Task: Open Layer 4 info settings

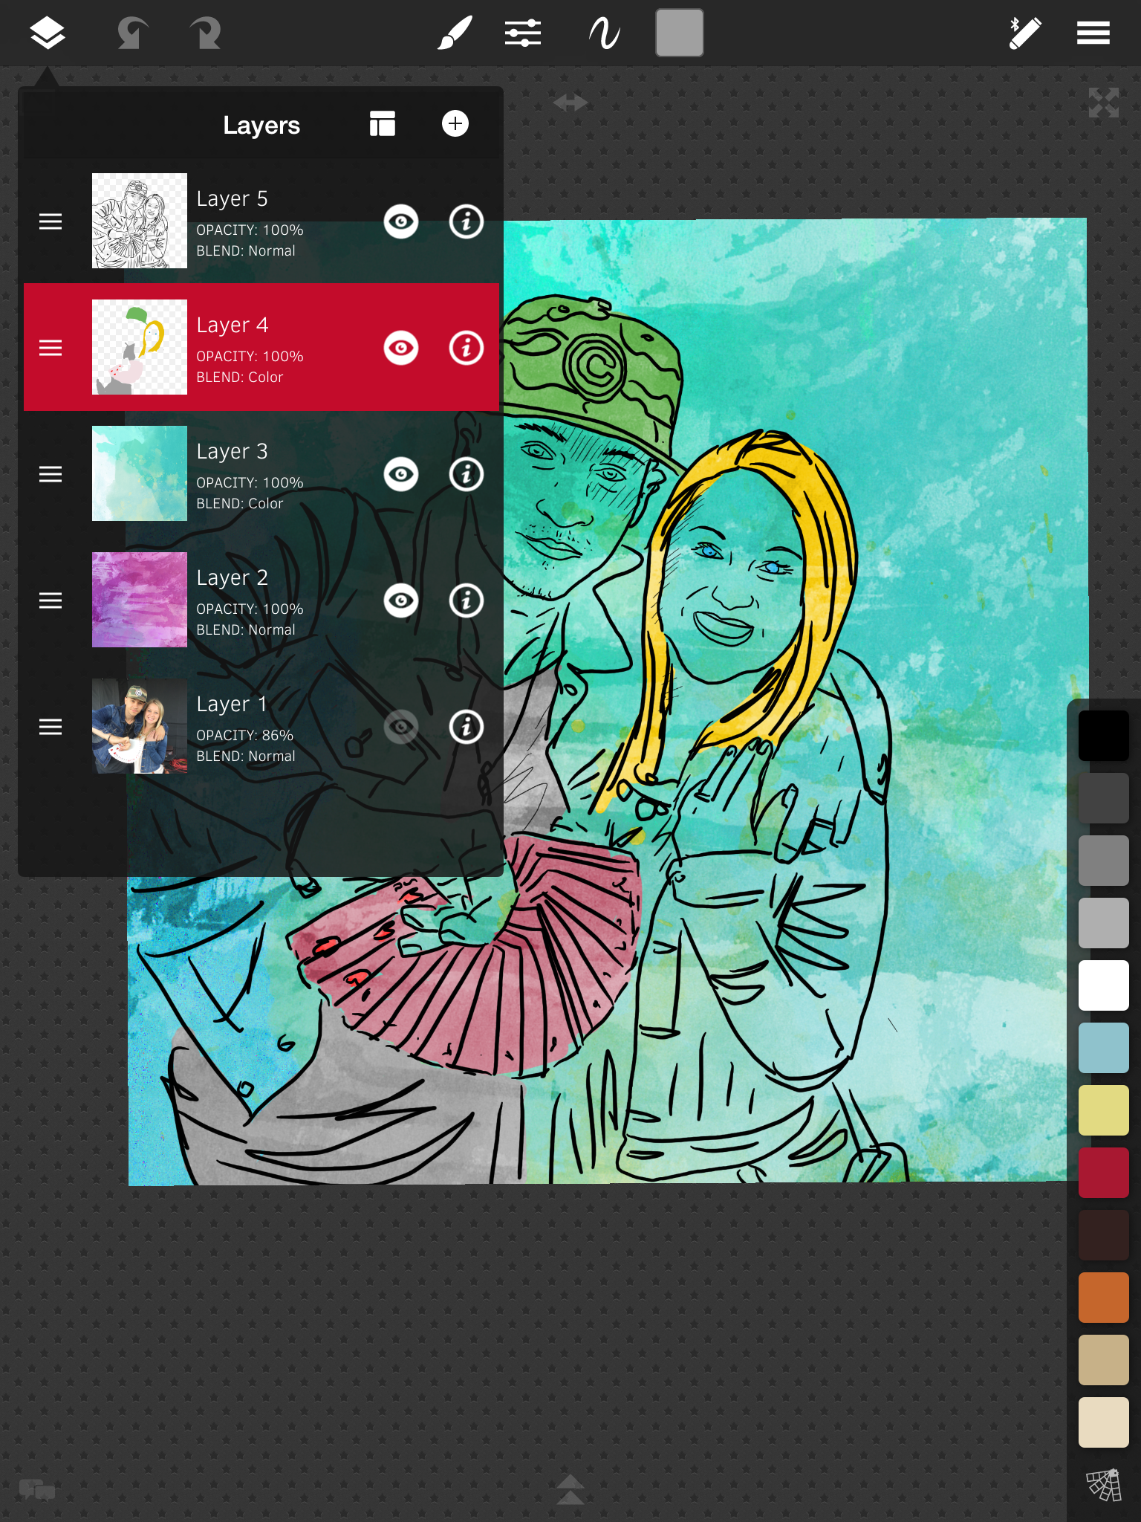Action: [x=467, y=348]
